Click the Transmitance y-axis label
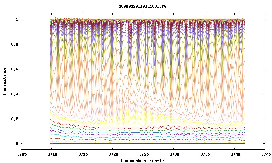Screen dimensions: 272x163 pyautogui.click(x=4, y=81)
